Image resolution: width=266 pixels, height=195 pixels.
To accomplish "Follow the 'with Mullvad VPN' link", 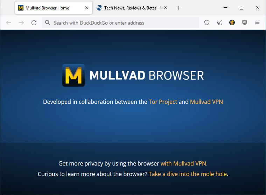I will (183, 163).
